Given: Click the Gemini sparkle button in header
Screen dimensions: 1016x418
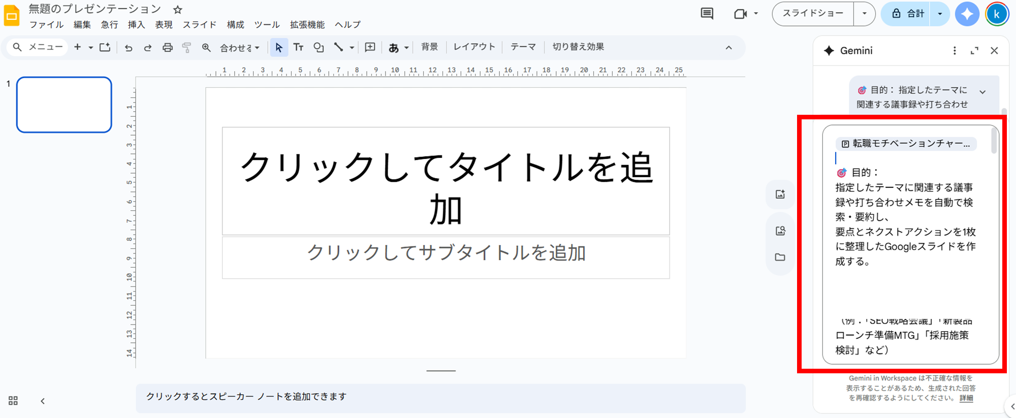Looking at the screenshot, I should click(x=967, y=14).
